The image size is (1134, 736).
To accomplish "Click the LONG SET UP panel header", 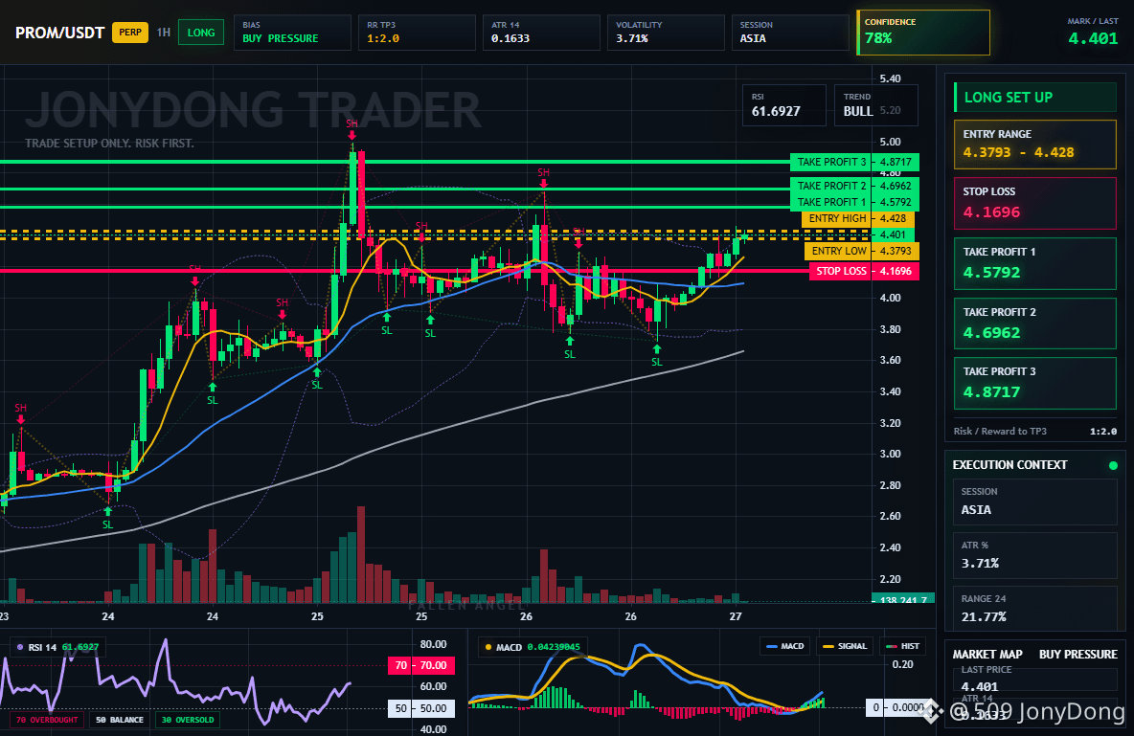I will coord(1035,98).
